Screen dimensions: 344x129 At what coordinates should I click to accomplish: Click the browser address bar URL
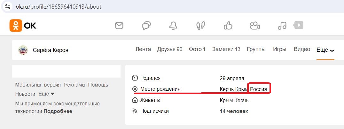coord(59,7)
